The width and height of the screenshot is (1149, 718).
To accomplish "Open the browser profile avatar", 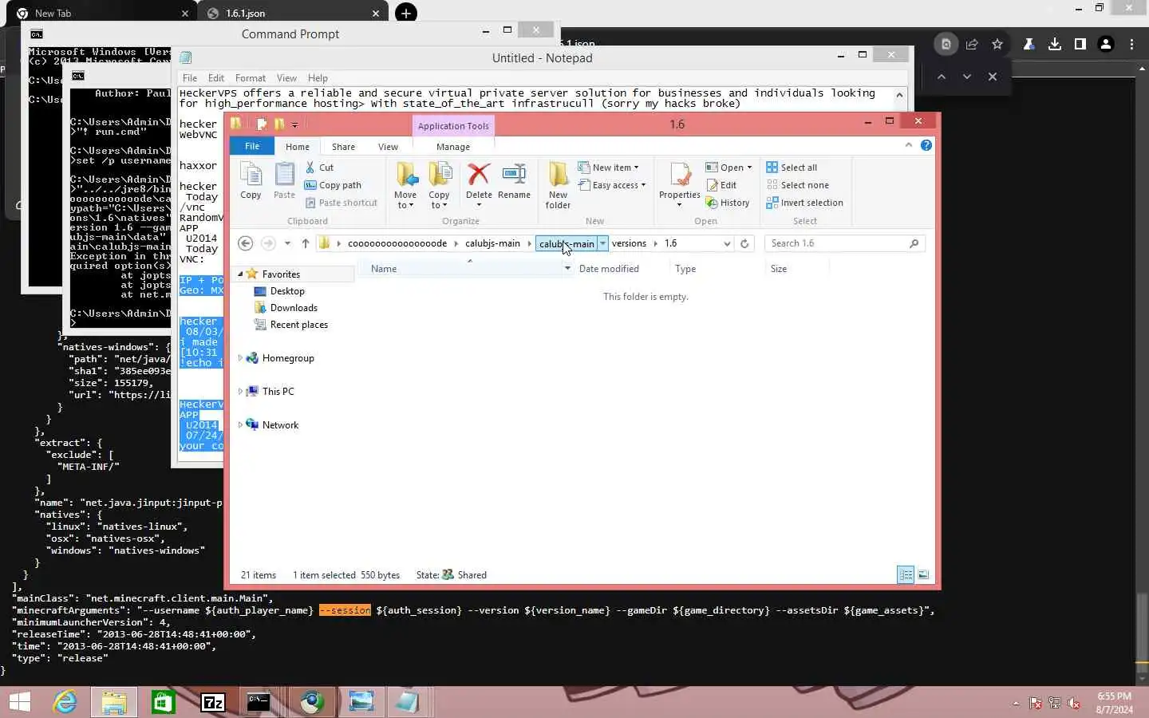I will pyautogui.click(x=1106, y=45).
